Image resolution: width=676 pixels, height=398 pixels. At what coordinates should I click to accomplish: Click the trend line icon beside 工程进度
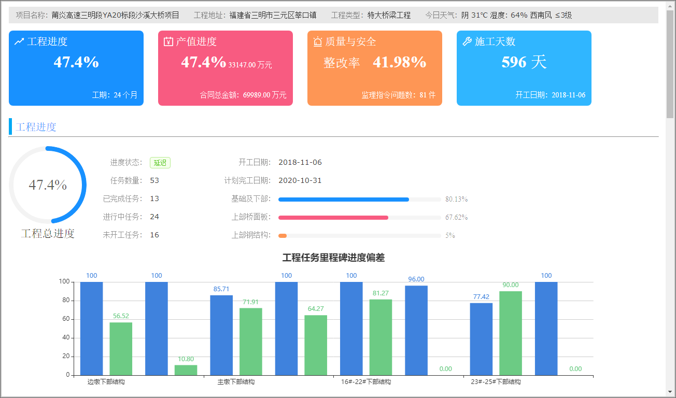(19, 41)
